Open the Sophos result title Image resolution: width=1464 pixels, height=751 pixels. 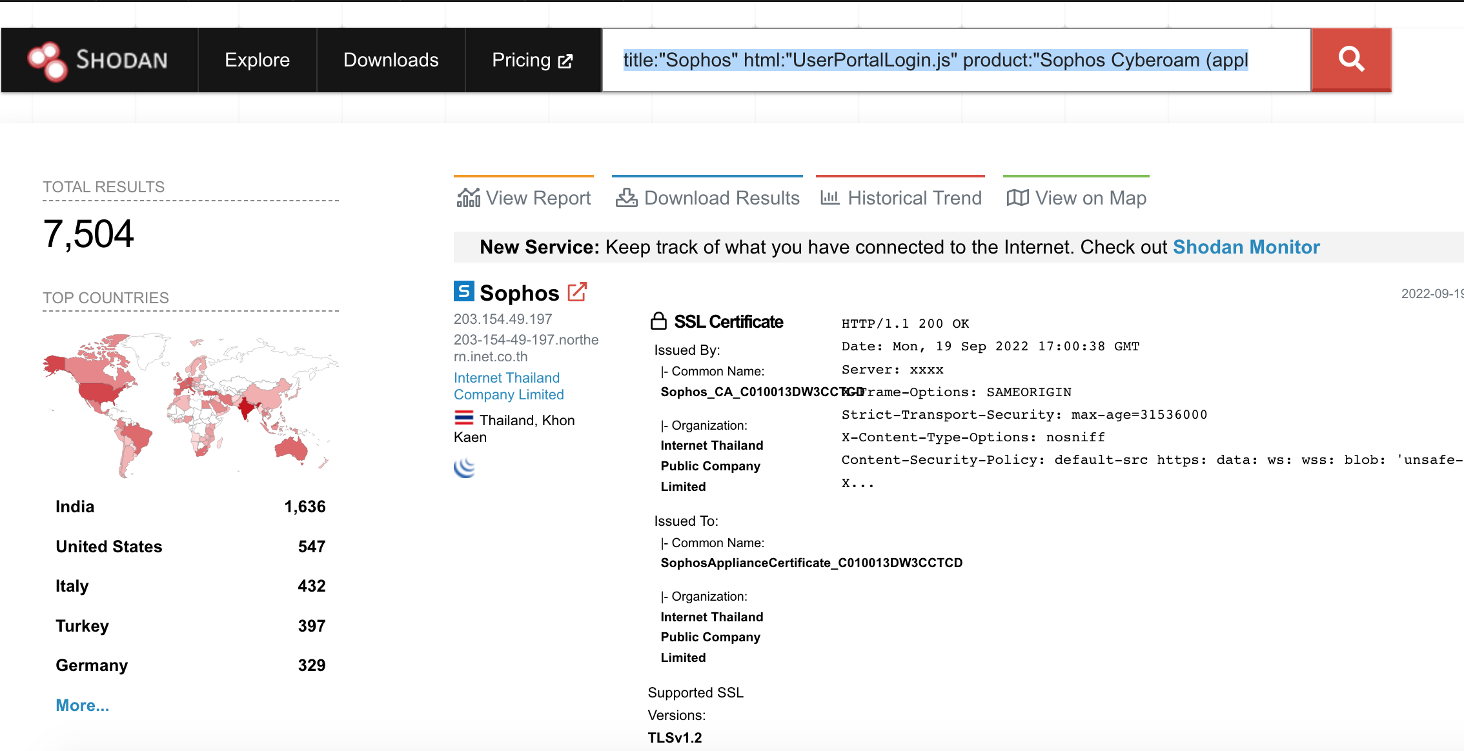coord(519,293)
